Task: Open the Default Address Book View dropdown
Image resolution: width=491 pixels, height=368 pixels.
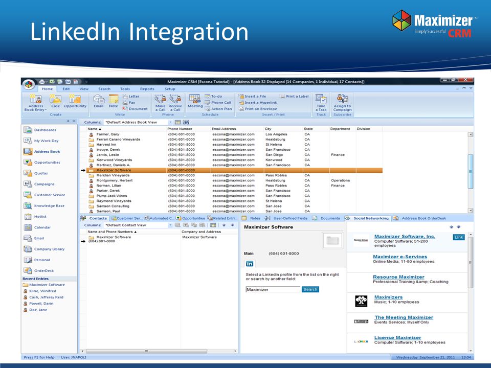Action: click(x=170, y=122)
